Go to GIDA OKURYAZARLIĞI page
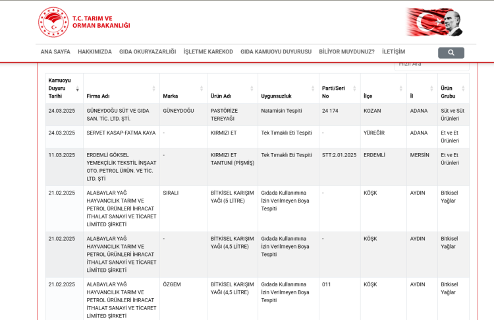The height and width of the screenshot is (320, 494). tap(148, 51)
